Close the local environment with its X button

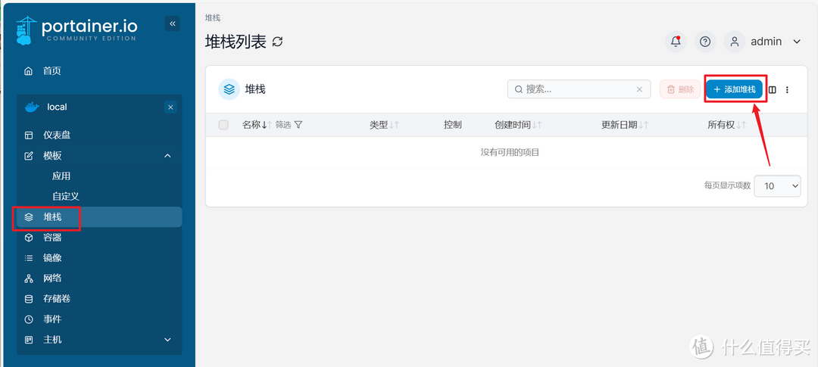170,107
